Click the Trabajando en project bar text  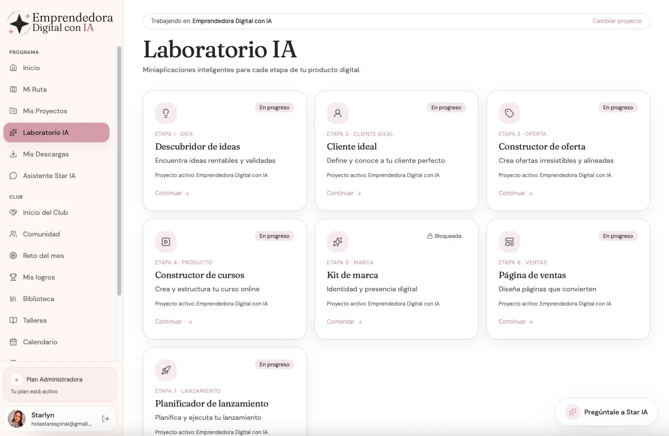coord(212,21)
